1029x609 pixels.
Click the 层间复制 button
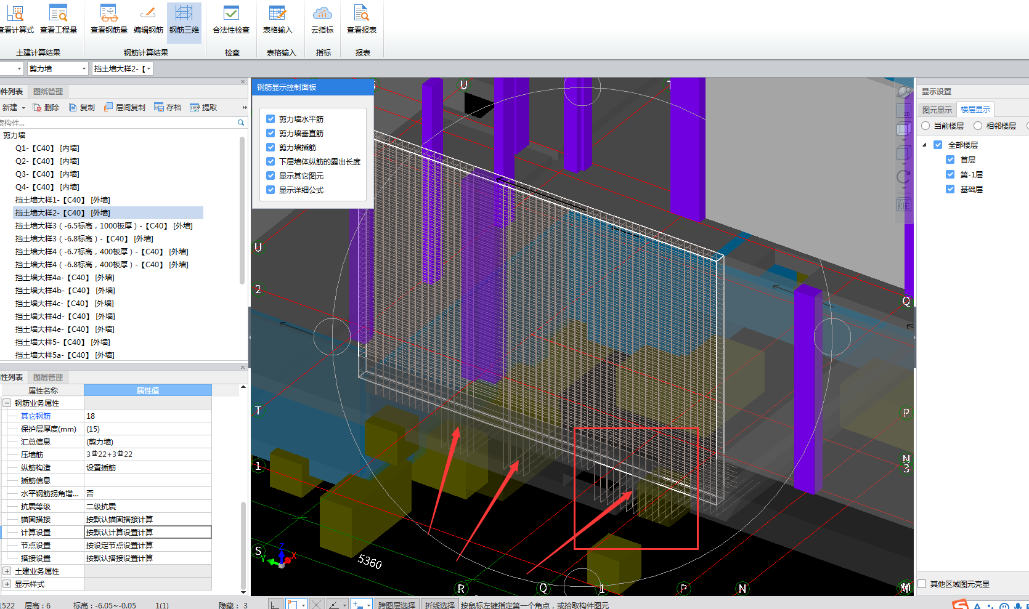click(125, 107)
